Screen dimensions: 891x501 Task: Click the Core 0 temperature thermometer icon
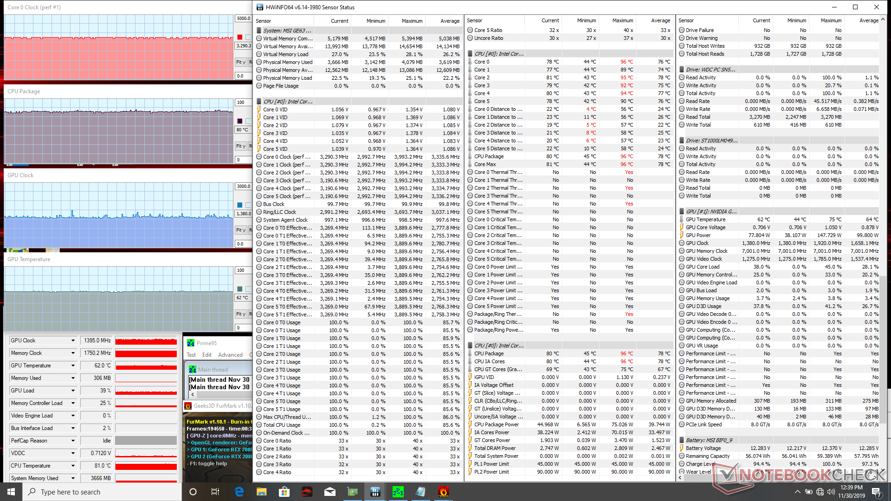point(470,62)
